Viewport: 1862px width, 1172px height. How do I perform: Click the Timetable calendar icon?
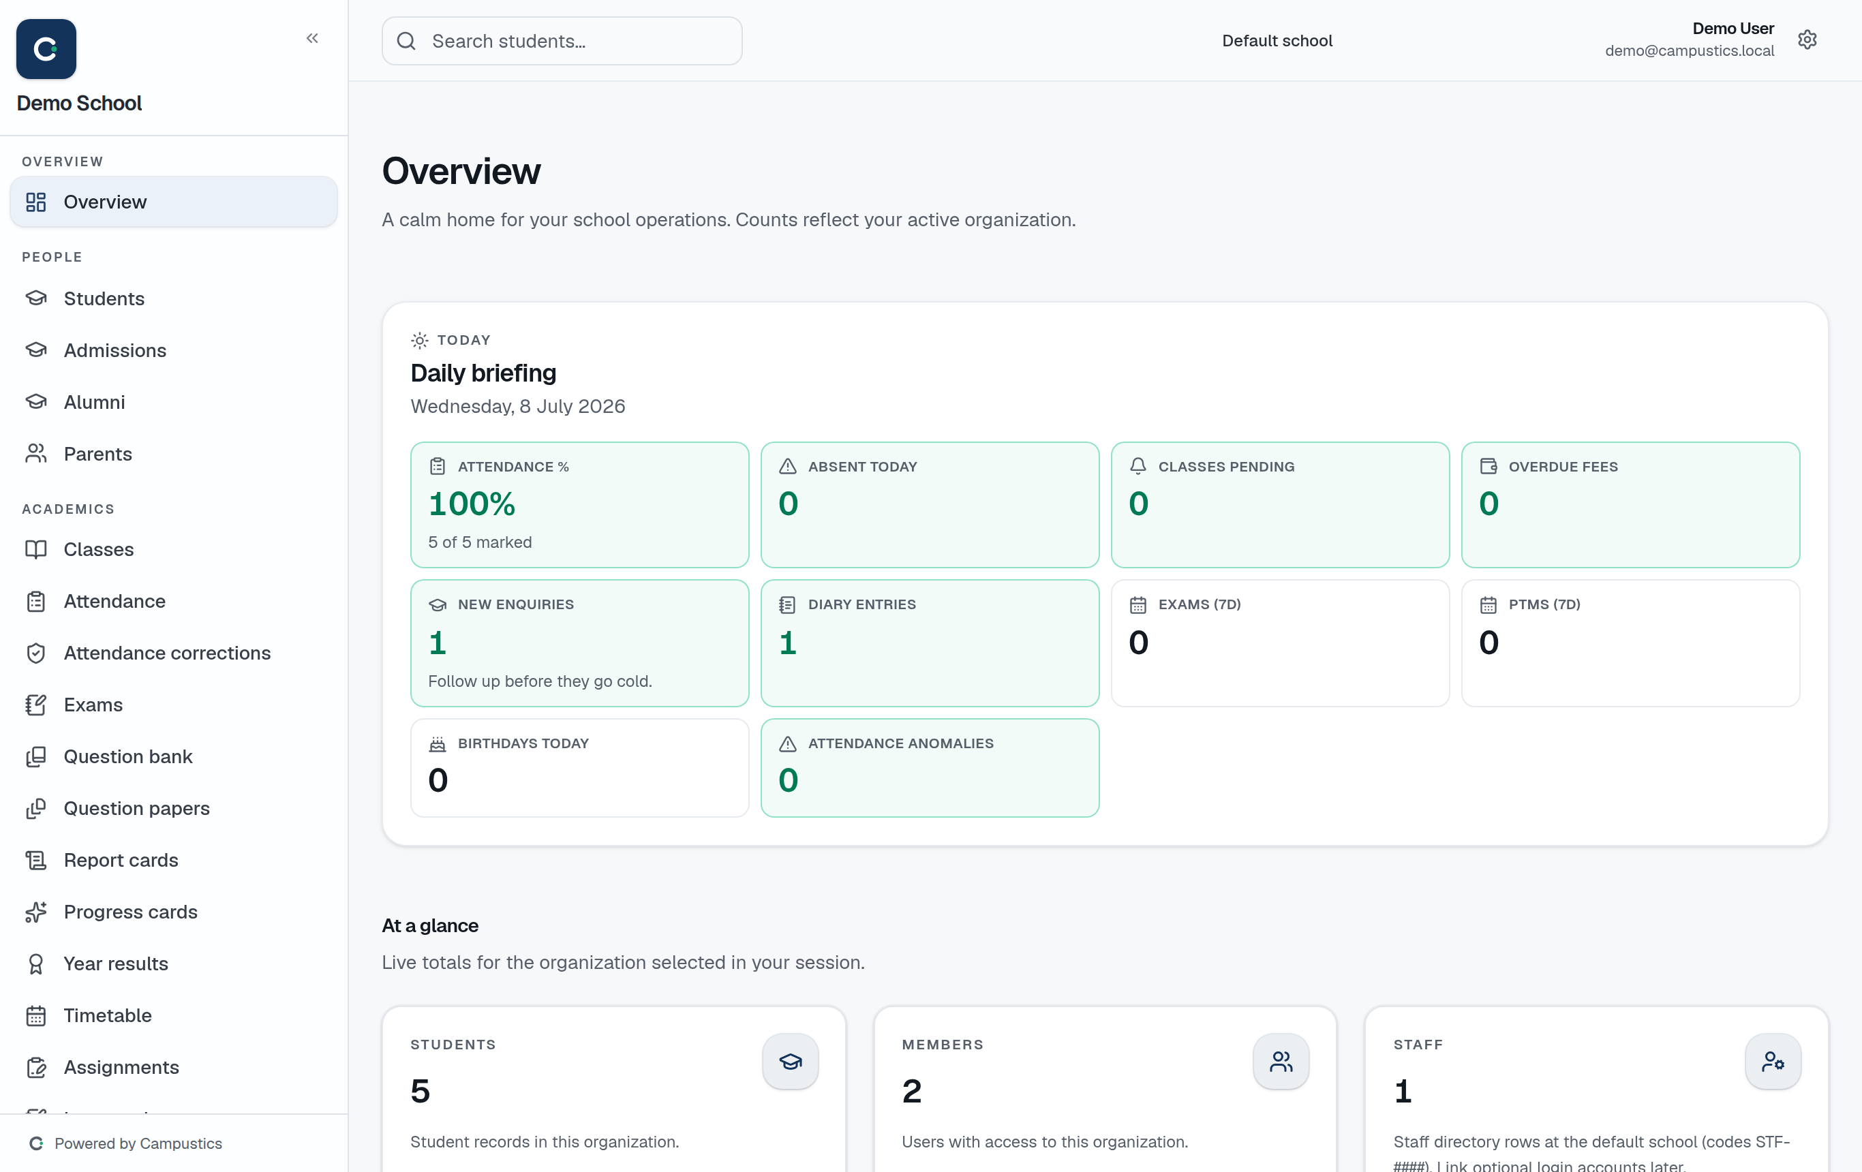(36, 1016)
